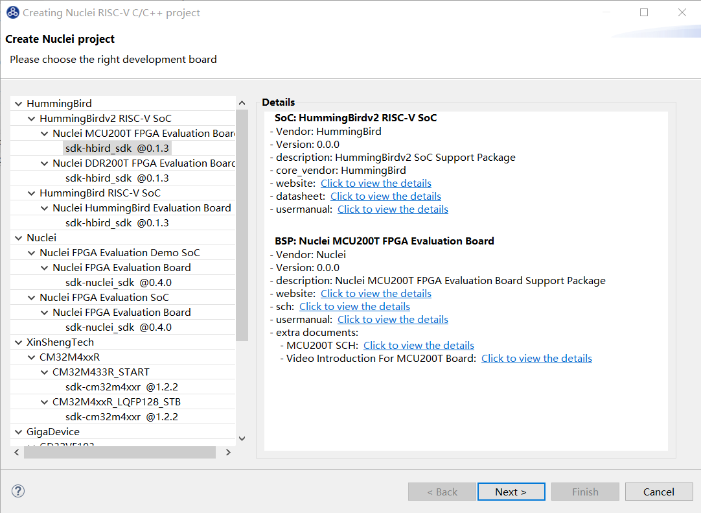
Task: Open MCU200T SCH details link
Action: (x=419, y=345)
